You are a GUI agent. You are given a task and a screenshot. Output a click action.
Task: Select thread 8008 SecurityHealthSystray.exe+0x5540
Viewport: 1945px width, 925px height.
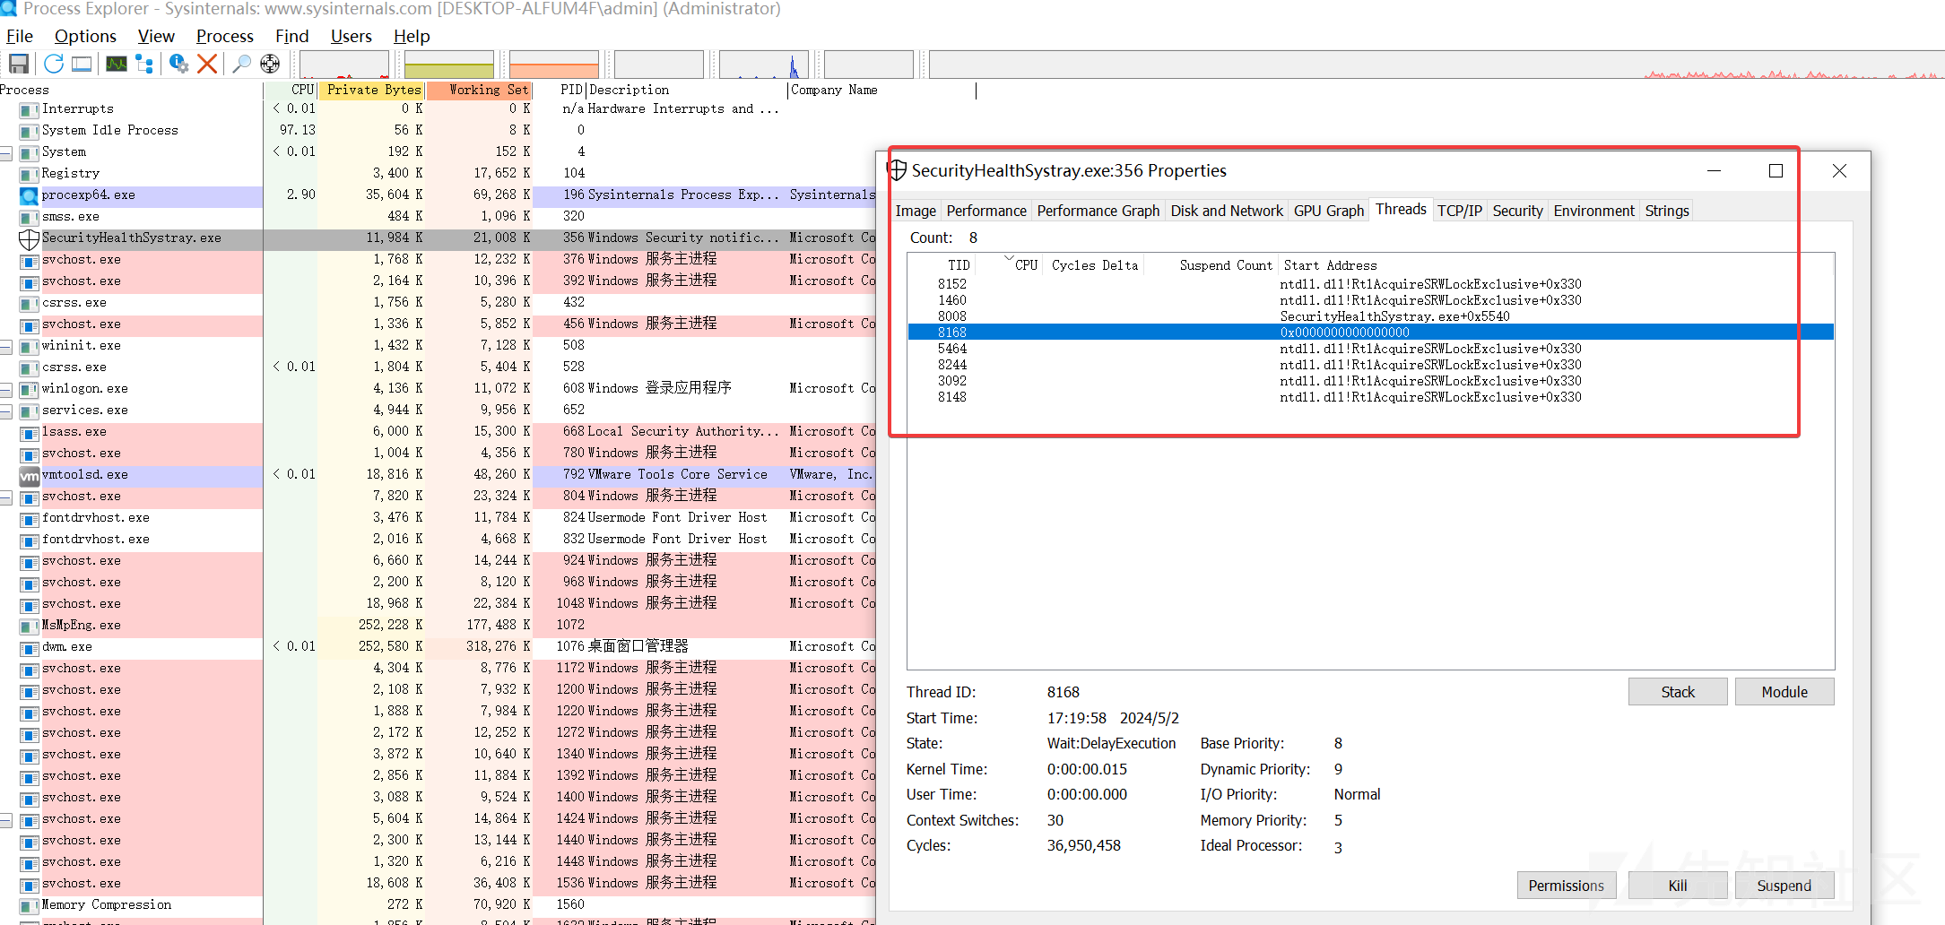[1371, 316]
